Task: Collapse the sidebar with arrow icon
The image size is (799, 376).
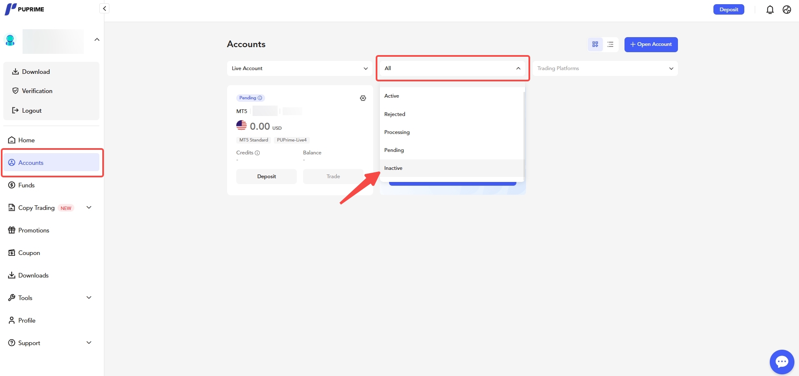Action: tap(104, 8)
